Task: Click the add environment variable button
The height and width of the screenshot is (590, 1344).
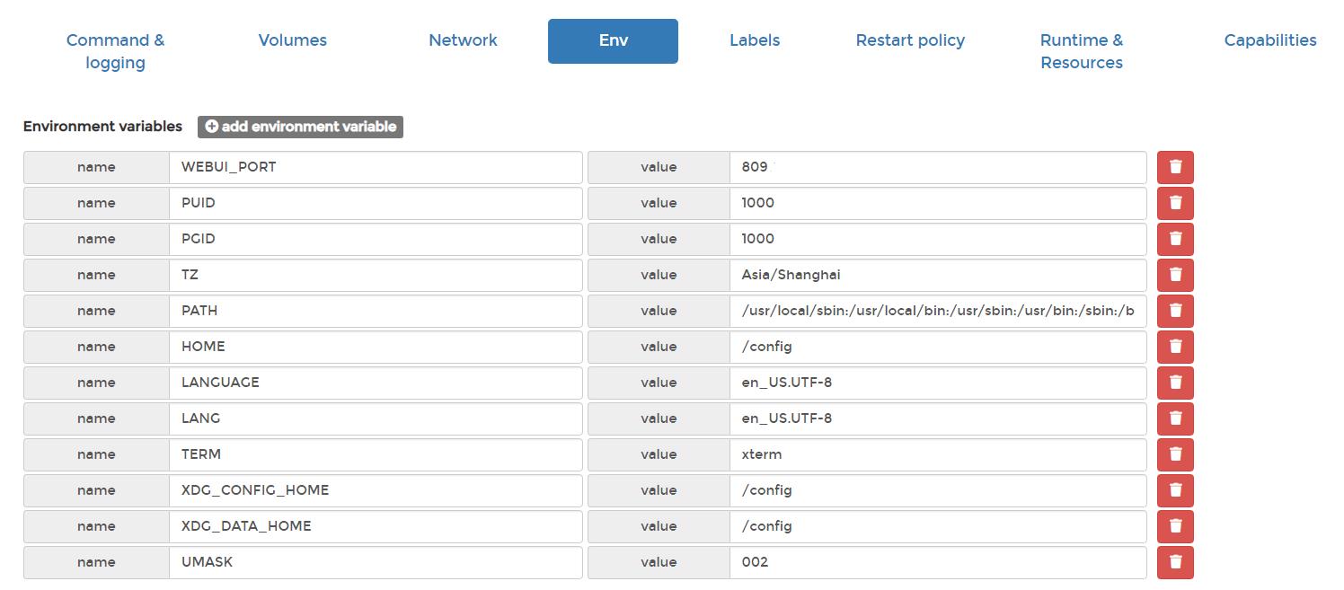Action: point(300,127)
